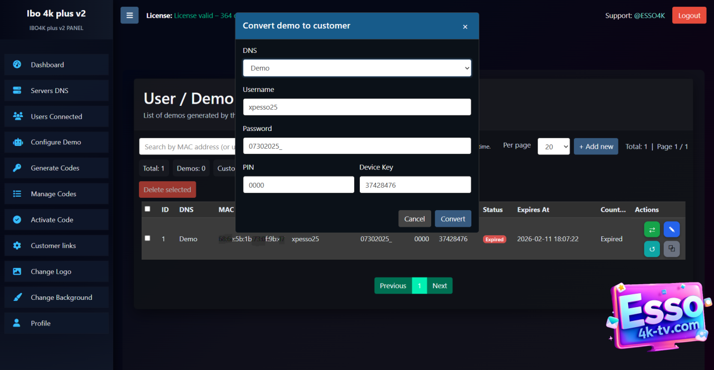Click the red Logout button

click(689, 16)
